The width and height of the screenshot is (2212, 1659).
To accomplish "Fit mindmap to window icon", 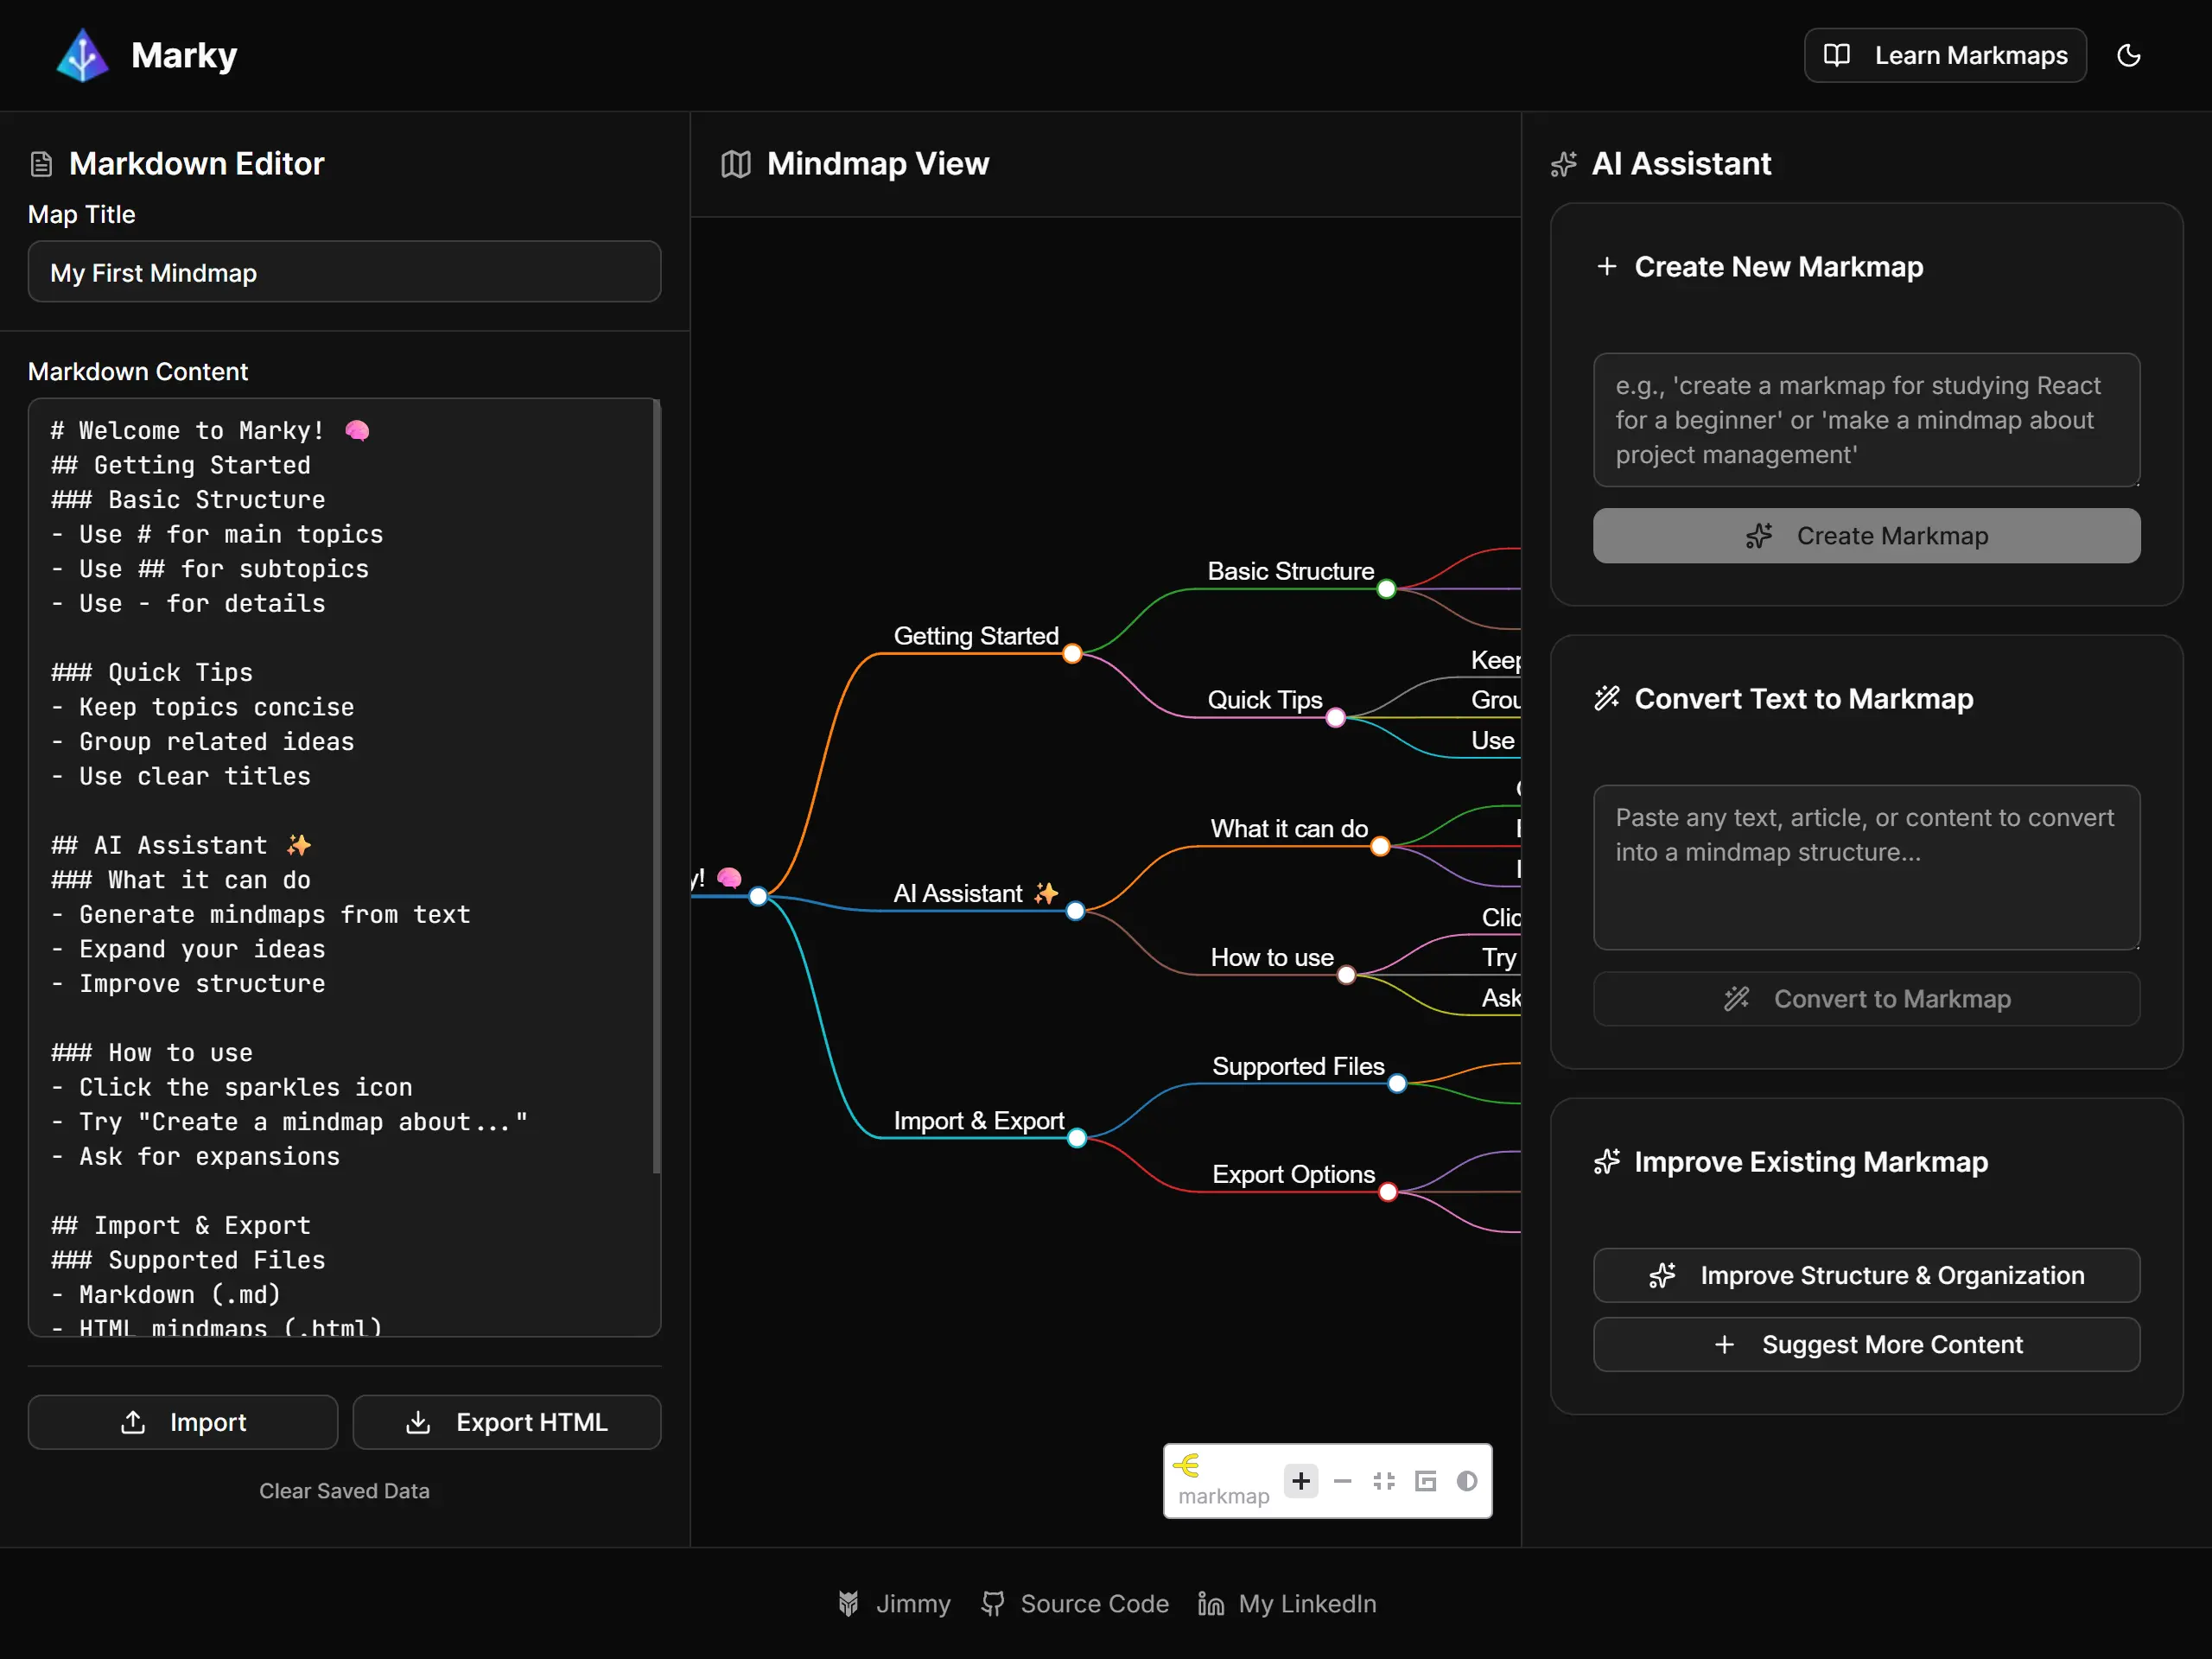I will (x=1384, y=1481).
